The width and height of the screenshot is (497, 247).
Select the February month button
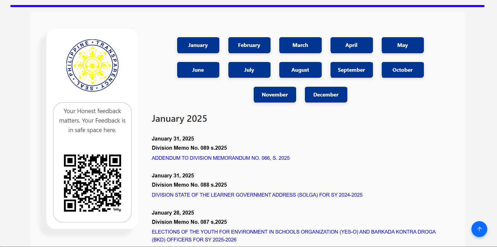(x=249, y=45)
